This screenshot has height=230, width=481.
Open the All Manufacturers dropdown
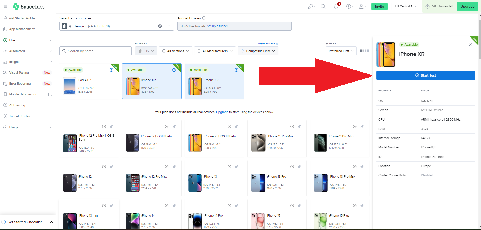[x=215, y=51]
